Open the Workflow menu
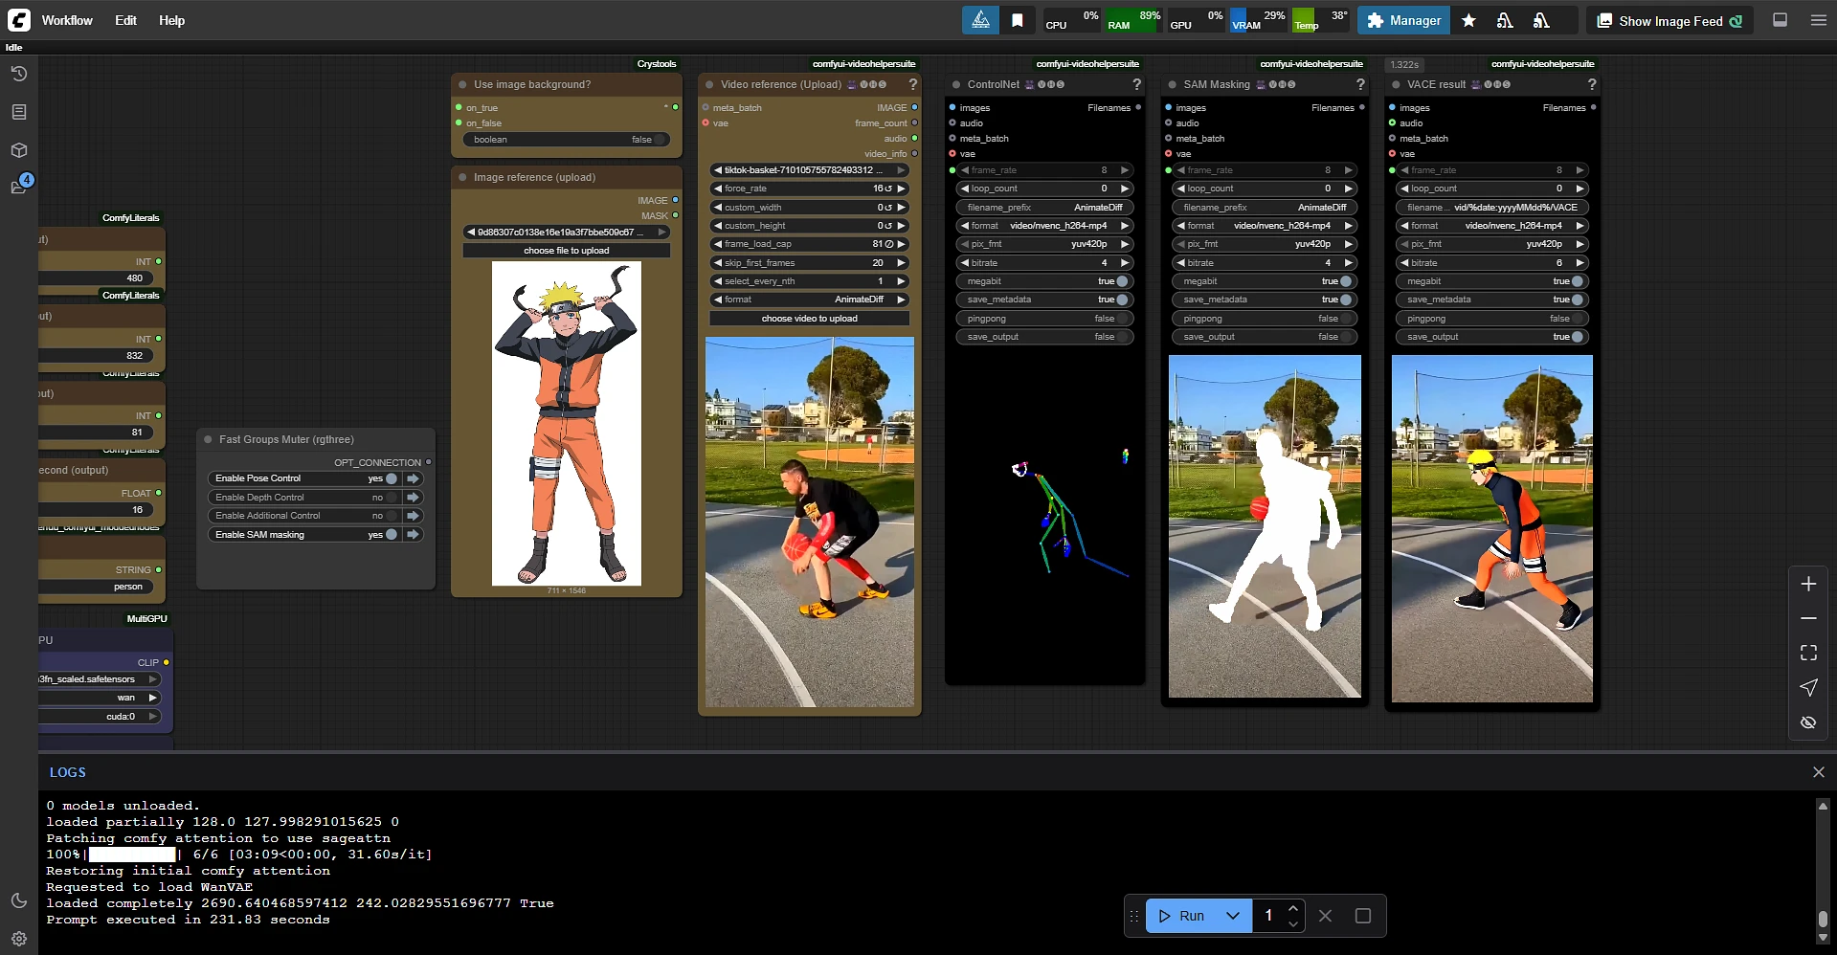Image resolution: width=1837 pixels, height=955 pixels. pyautogui.click(x=67, y=20)
